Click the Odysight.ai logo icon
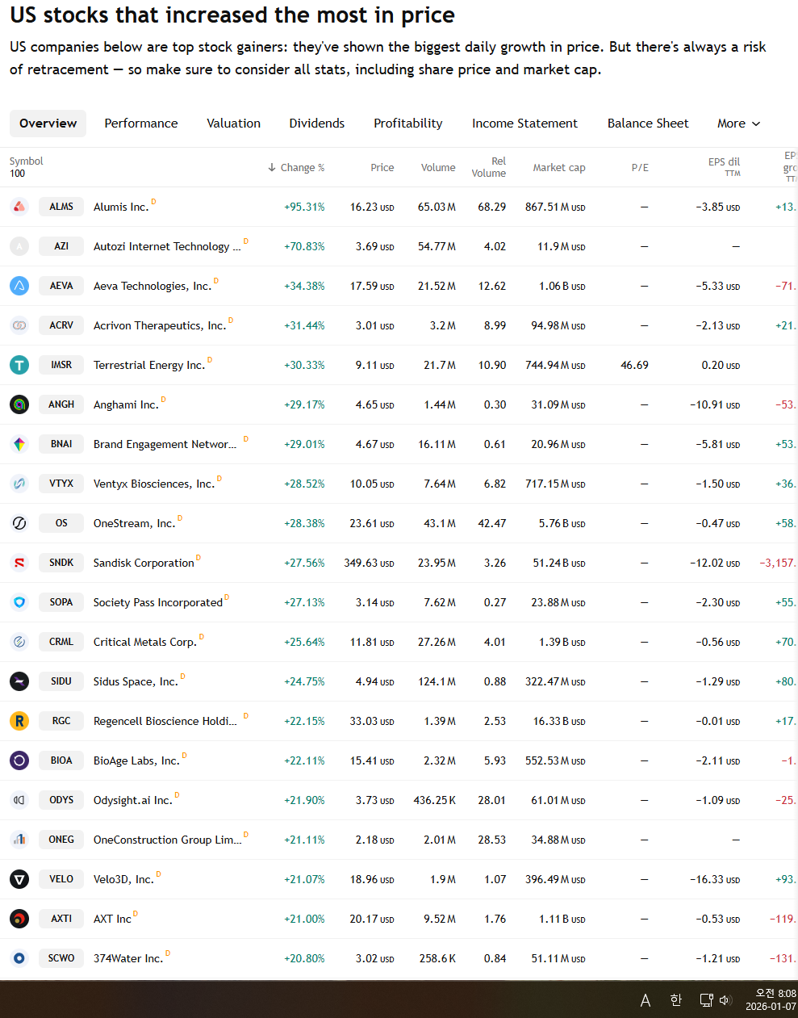The image size is (798, 1018). pos(19,800)
